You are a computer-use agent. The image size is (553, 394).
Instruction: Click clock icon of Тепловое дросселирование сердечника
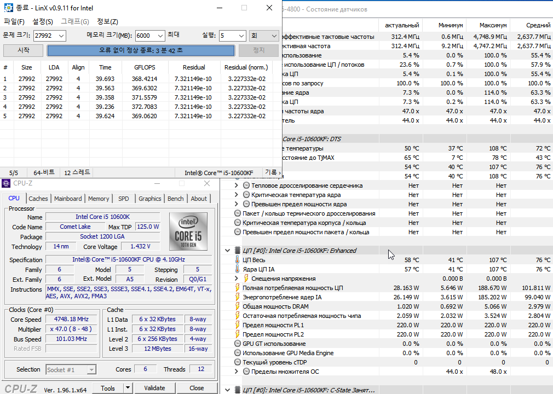tap(246, 186)
